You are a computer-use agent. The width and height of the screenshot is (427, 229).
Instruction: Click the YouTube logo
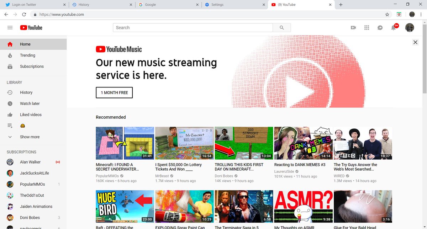(x=31, y=27)
